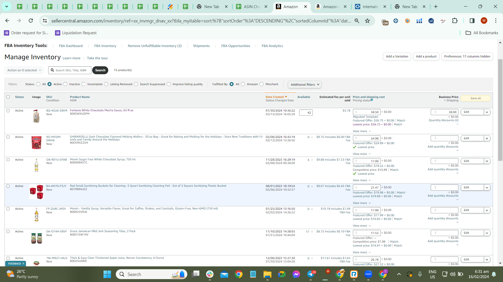
Task: Expand View more for Monin Sugar Free Syrup
Action: (362, 180)
